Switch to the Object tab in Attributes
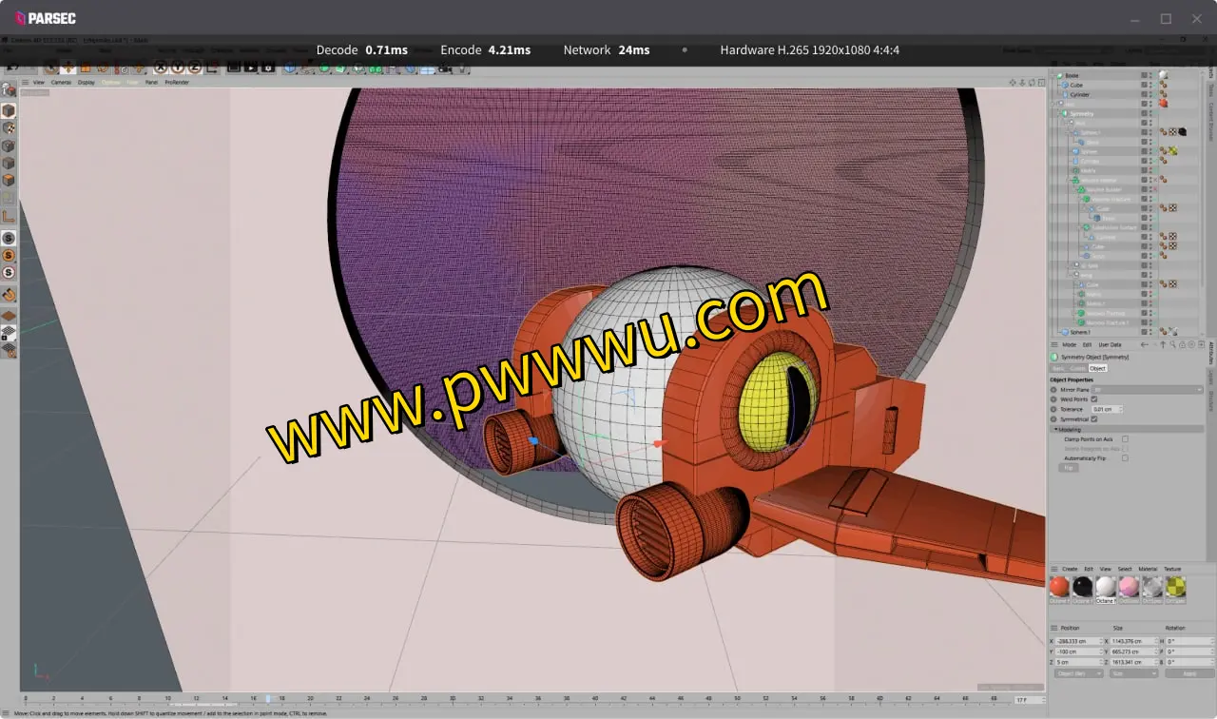The image size is (1217, 719). pyautogui.click(x=1097, y=368)
